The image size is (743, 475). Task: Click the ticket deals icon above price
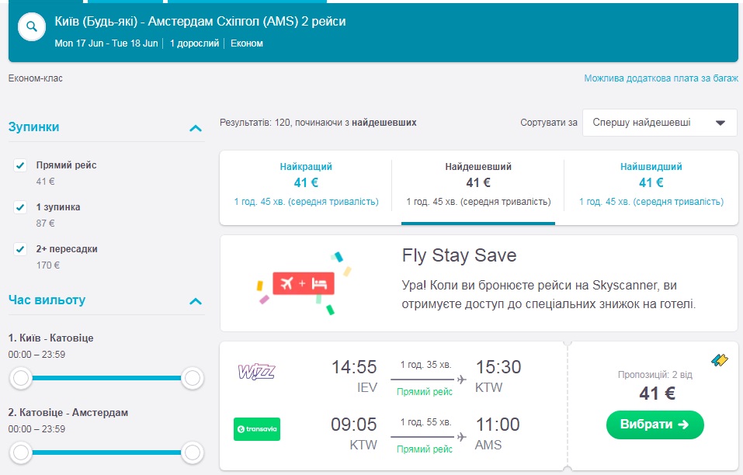(x=720, y=360)
